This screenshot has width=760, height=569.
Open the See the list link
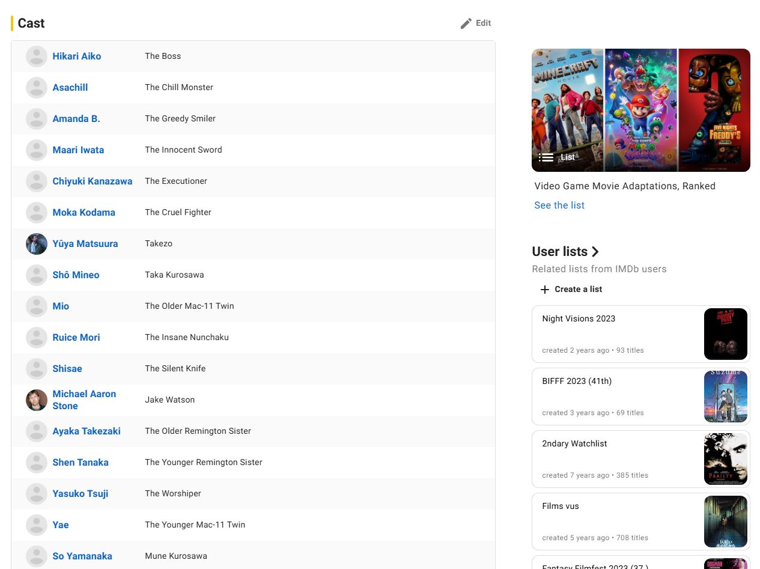(x=559, y=205)
